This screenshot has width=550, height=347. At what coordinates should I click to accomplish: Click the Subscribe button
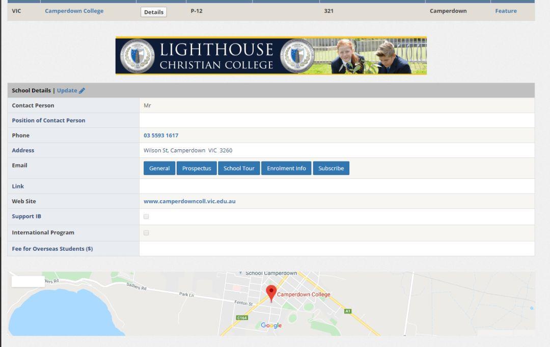(331, 168)
